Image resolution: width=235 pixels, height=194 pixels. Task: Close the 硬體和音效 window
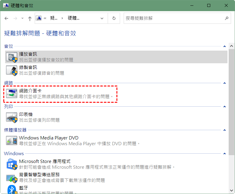coord(226,5)
